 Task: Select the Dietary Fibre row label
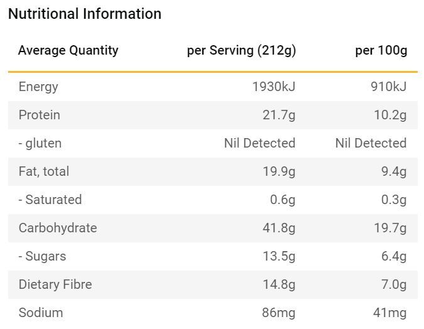(x=55, y=284)
